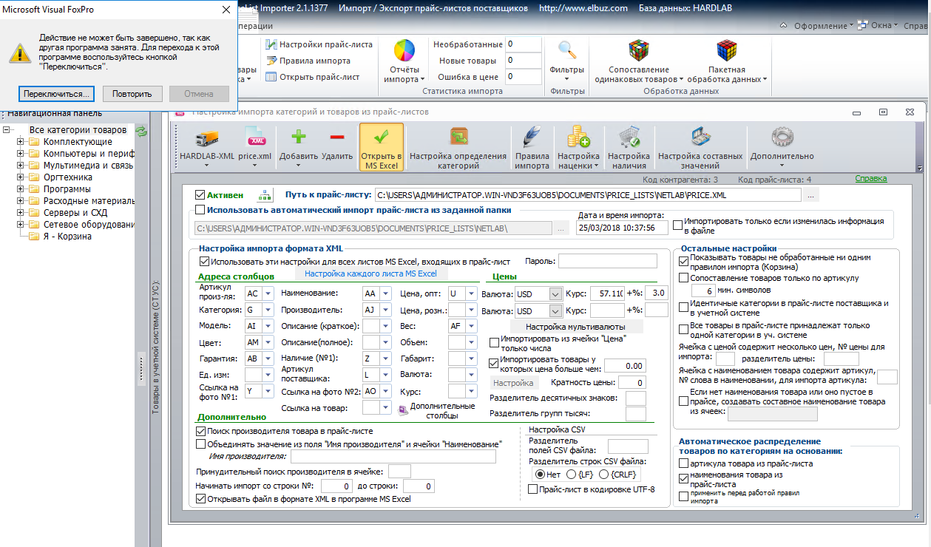Click the Пароль input field
The width and height of the screenshot is (931, 547).
coord(607,261)
